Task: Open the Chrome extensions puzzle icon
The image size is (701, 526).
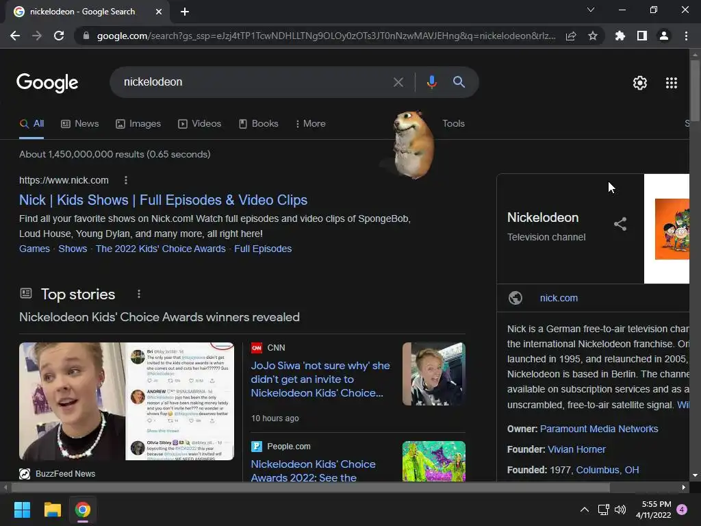Action: [x=620, y=36]
